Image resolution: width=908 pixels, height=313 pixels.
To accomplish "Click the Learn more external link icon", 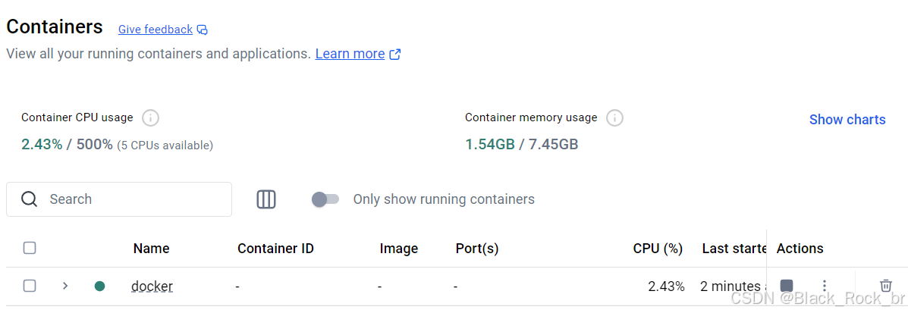I will tap(395, 55).
